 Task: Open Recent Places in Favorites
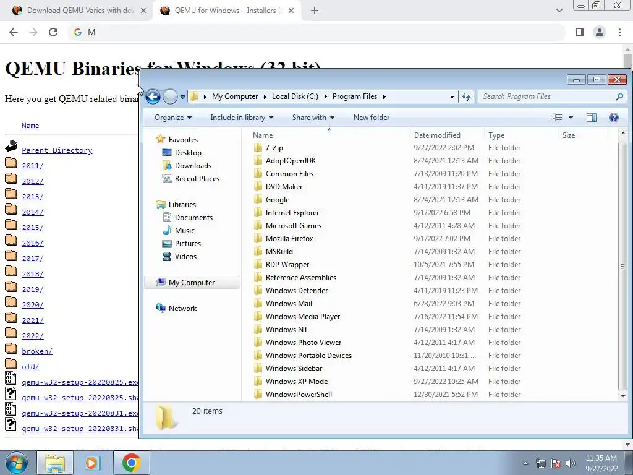(x=197, y=179)
